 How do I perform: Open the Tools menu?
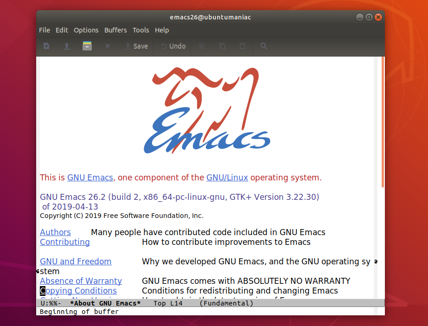click(141, 30)
